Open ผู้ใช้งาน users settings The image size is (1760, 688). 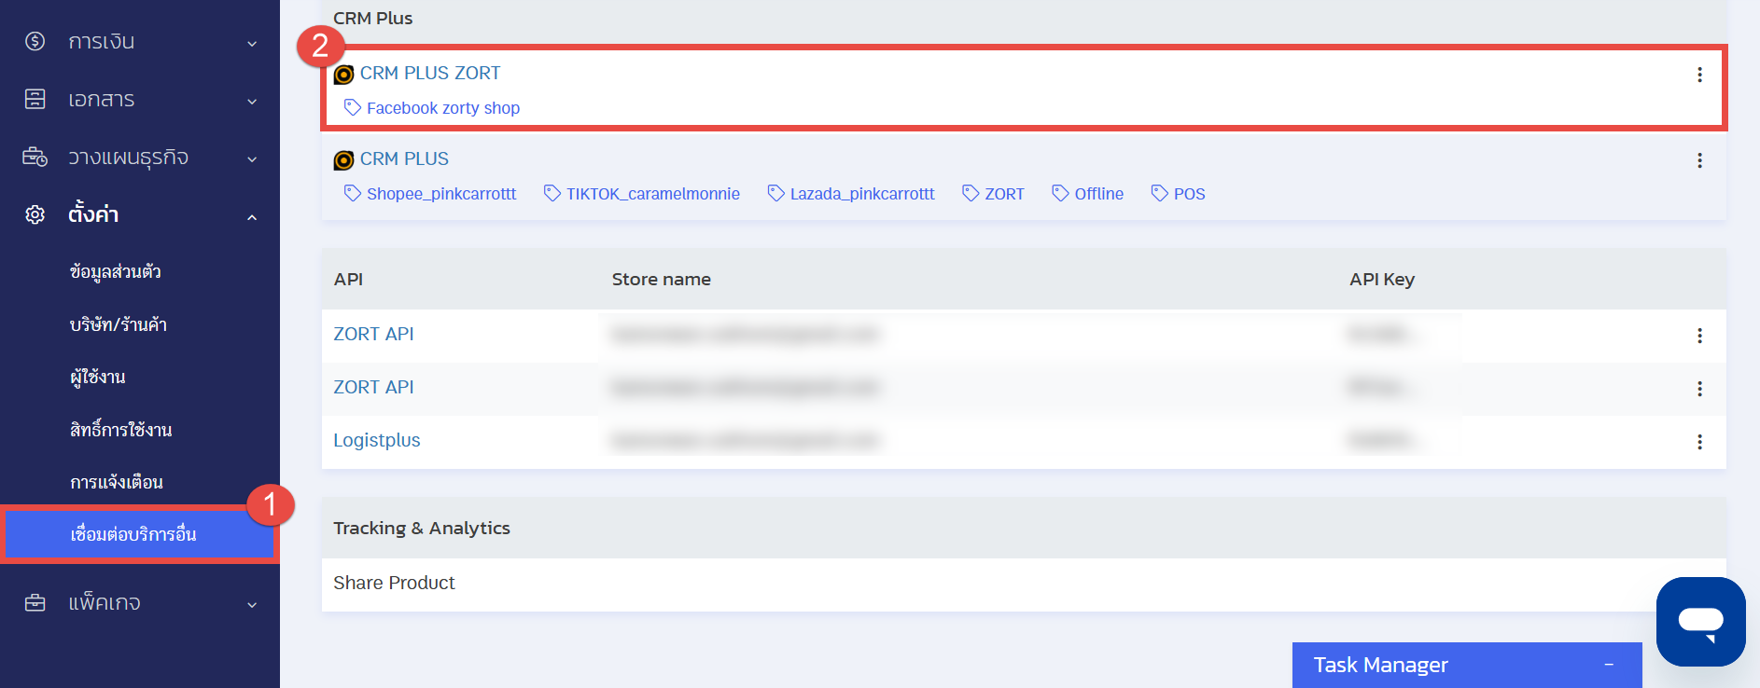pyautogui.click(x=98, y=377)
